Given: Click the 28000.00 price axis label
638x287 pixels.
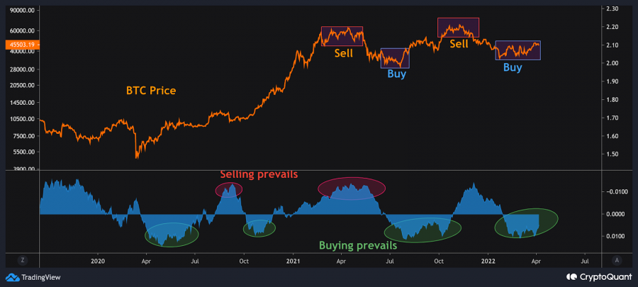Looking at the screenshot, I should [x=23, y=69].
